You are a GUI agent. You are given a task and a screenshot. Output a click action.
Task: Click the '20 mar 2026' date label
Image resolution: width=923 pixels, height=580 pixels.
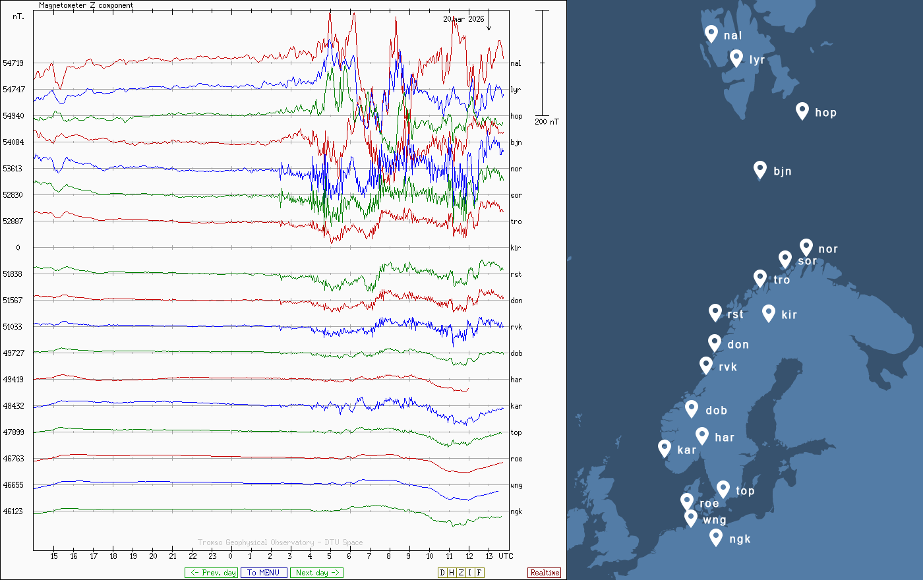pyautogui.click(x=463, y=19)
